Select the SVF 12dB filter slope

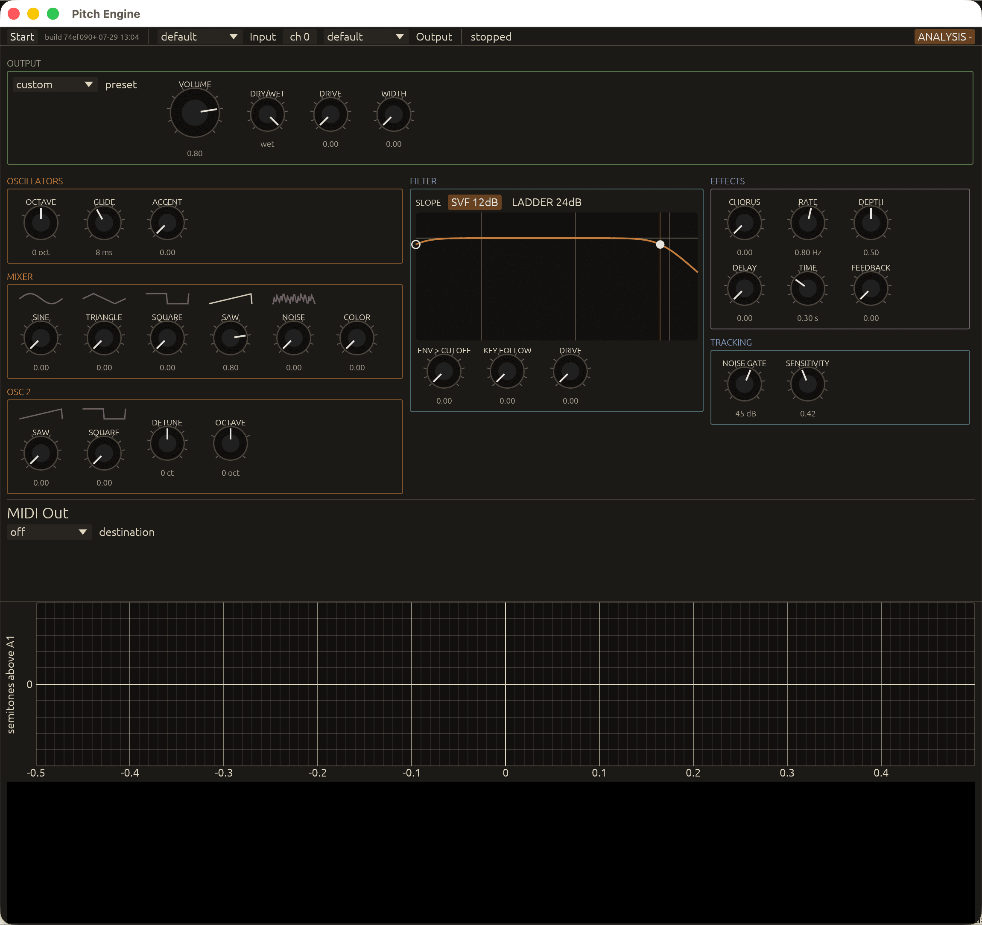click(475, 202)
